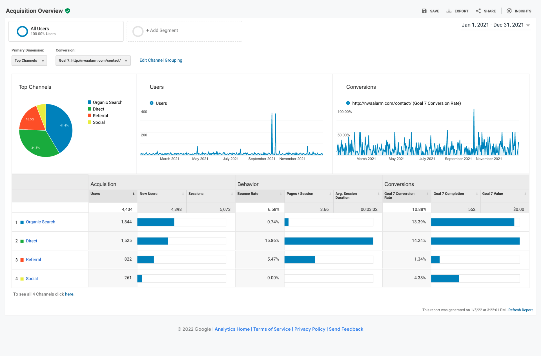Open the Top Channels dimension dropdown
Image resolution: width=541 pixels, height=356 pixels.
[x=29, y=61]
